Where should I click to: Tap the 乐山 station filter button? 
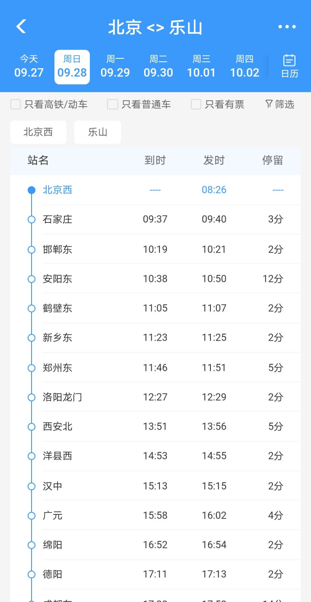[x=98, y=132]
